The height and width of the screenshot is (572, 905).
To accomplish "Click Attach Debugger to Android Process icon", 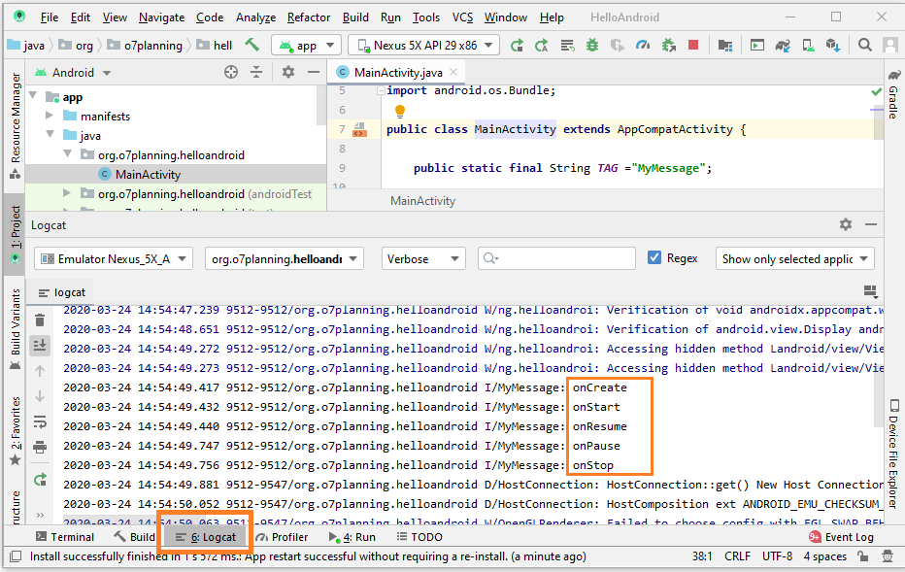I will point(668,45).
